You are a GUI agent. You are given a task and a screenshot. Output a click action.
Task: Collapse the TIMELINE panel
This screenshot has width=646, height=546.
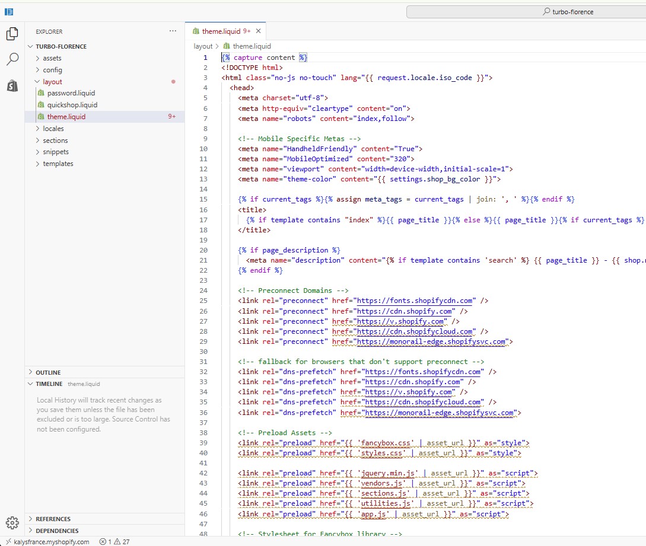click(104, 384)
